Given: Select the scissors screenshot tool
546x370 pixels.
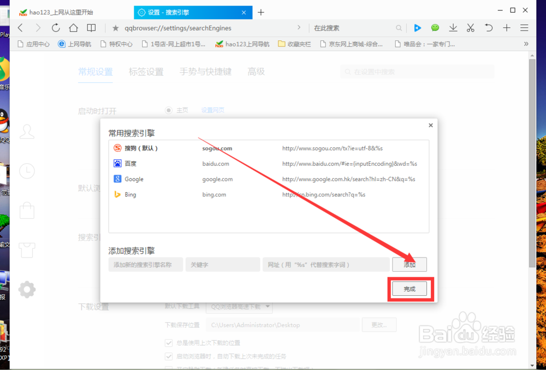Looking at the screenshot, I should click(x=471, y=28).
